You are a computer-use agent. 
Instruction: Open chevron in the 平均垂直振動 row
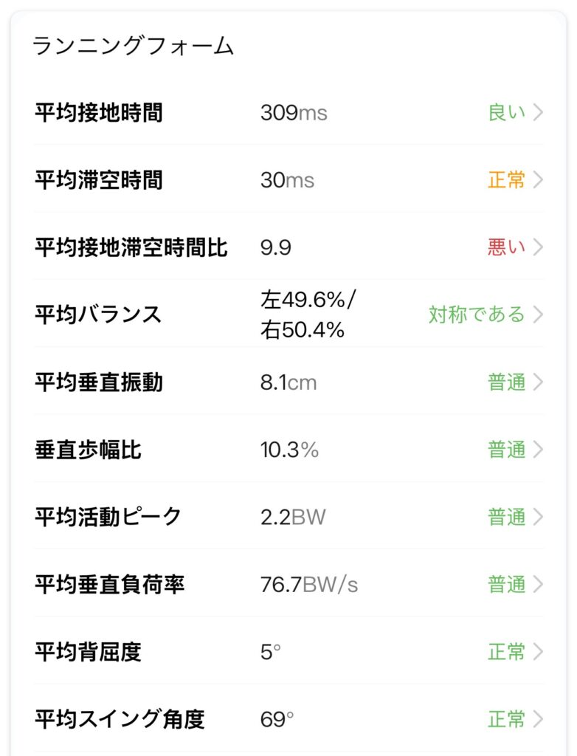click(x=538, y=382)
